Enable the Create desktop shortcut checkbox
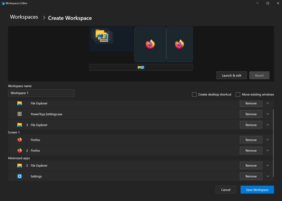Screen dimensions: 282x201 (x=194, y=94)
